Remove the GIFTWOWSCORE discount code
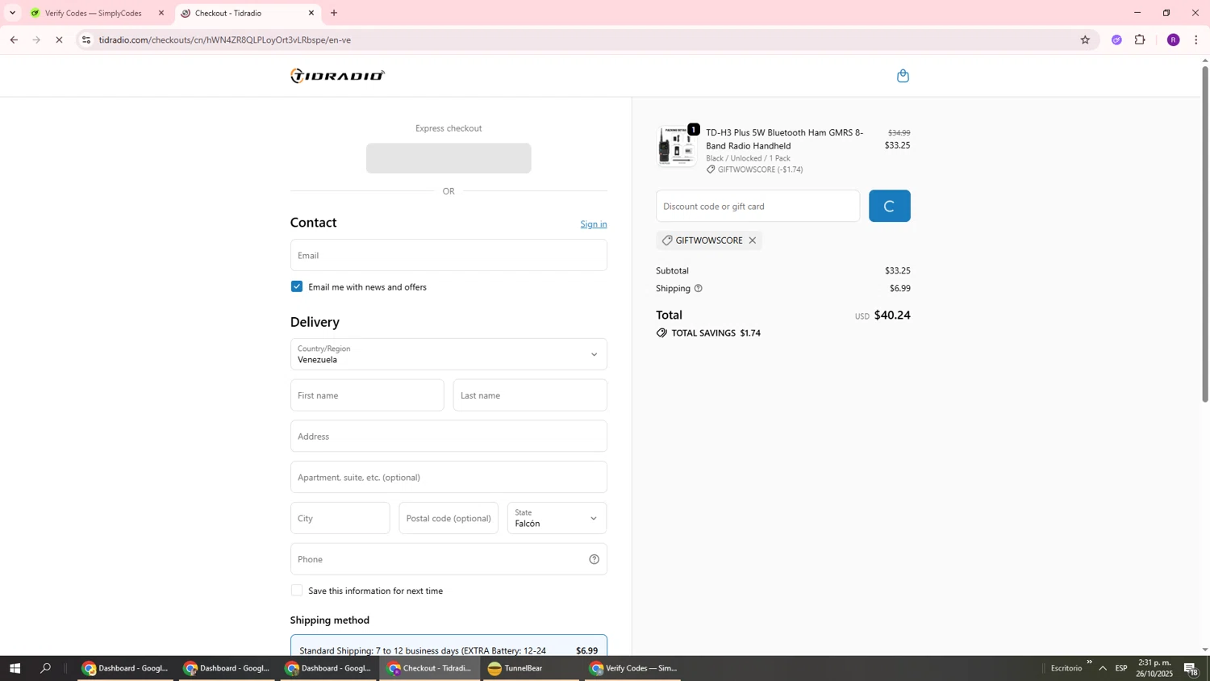Viewport: 1210px width, 681px height. 752,240
